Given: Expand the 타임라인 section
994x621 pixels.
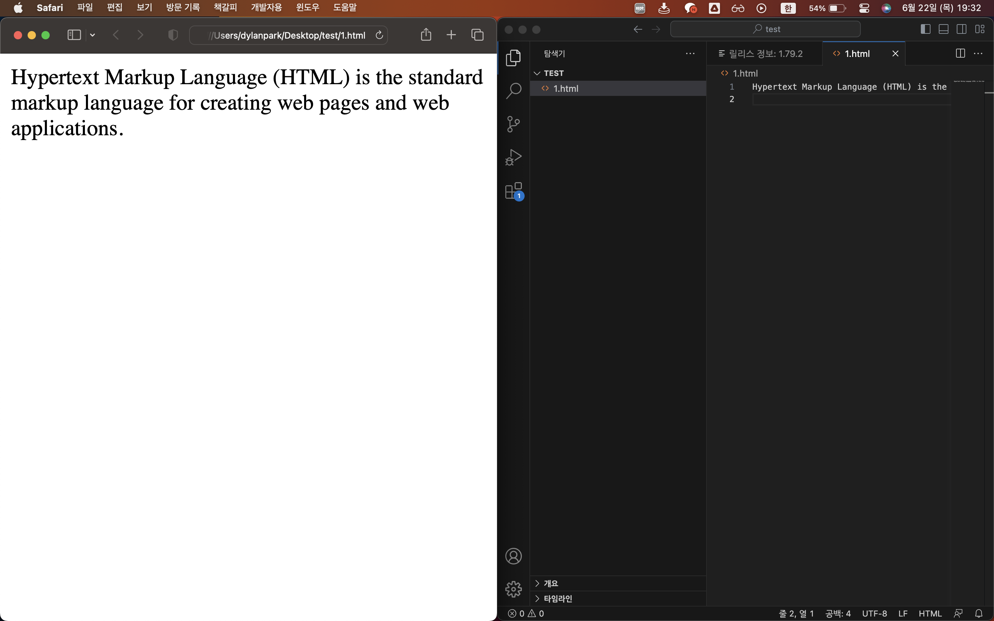Looking at the screenshot, I should [557, 599].
